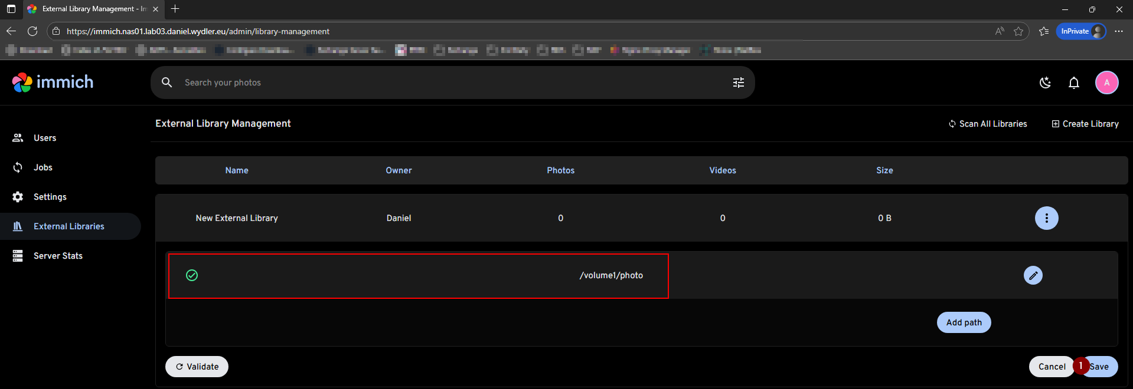Screen dimensions: 1133x389
Task: Click Validate button
Action: [197, 367]
